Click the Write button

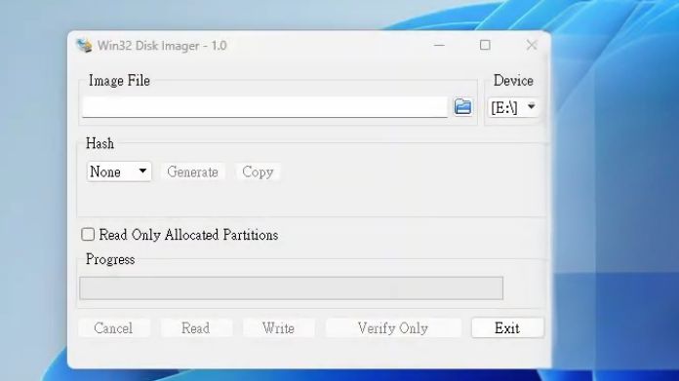coord(278,327)
